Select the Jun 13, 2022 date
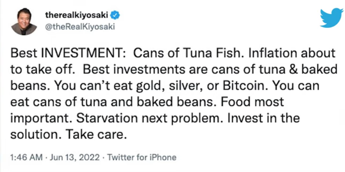The image size is (345, 172). click(x=73, y=157)
